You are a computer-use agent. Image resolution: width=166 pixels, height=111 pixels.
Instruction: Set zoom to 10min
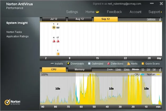coord(118,69)
